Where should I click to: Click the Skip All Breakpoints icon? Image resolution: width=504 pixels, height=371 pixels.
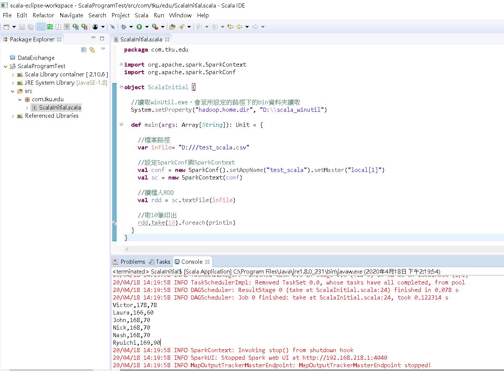point(113,27)
